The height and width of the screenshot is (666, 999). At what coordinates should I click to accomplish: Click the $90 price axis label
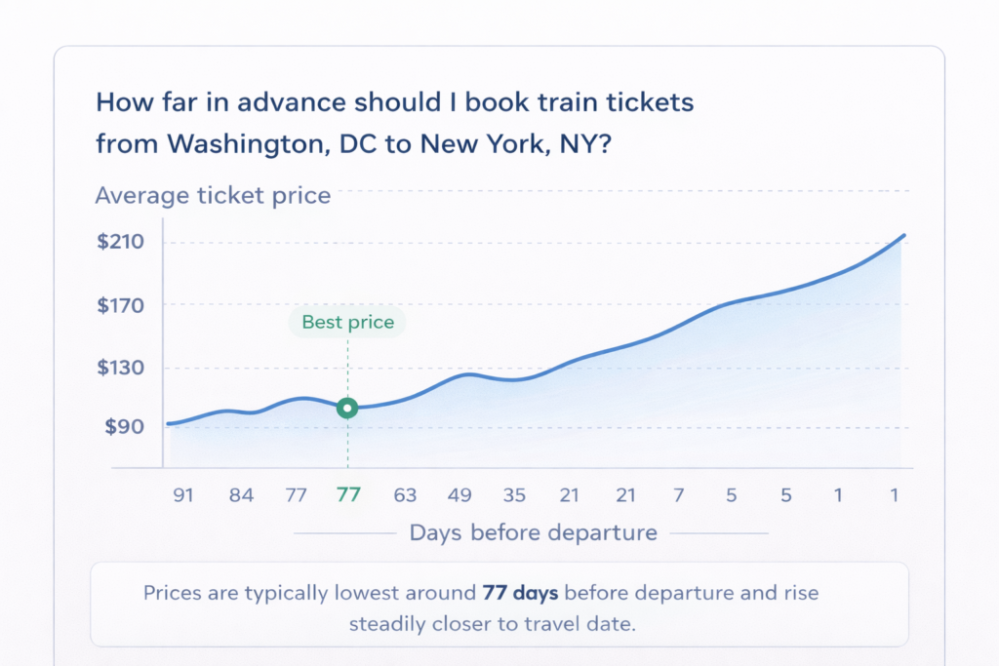click(124, 427)
